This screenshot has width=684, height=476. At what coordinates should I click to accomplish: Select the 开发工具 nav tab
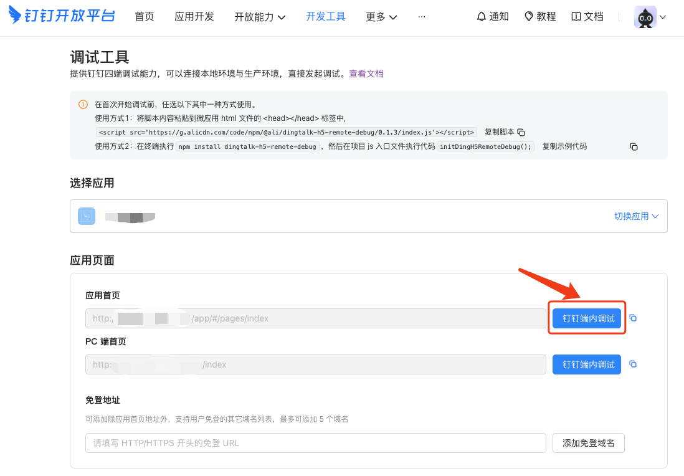click(325, 17)
